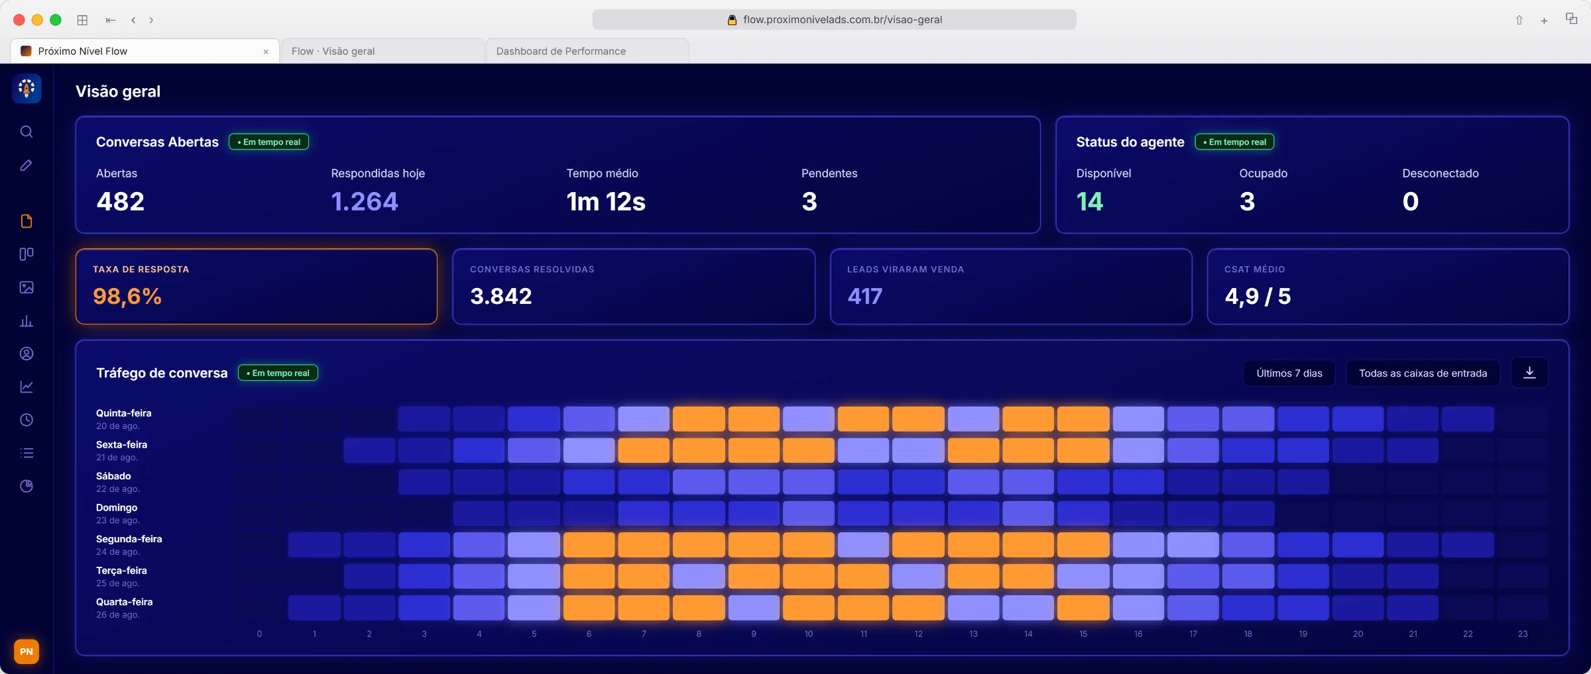Viewport: 1591px width, 674px height.
Task: Open a new browser tab with plus
Action: click(x=1544, y=21)
